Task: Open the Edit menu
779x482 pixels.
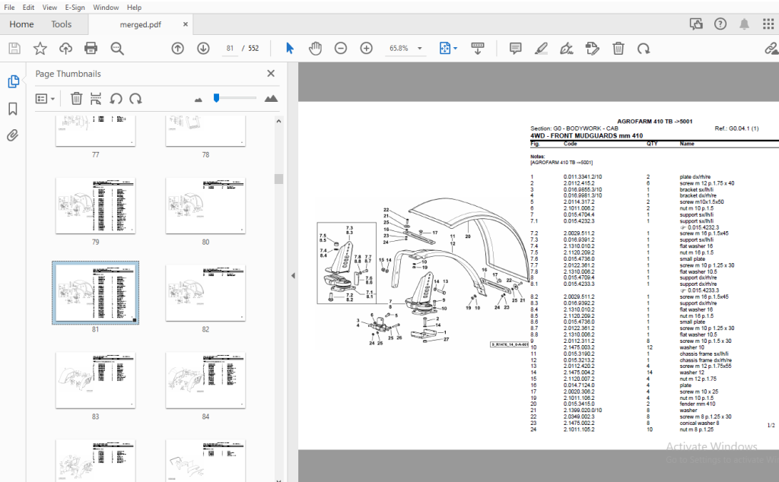Action: click(28, 8)
